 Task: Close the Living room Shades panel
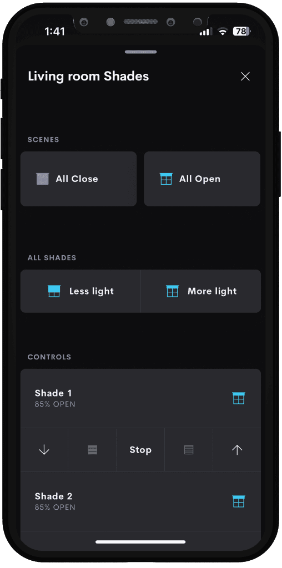click(x=245, y=77)
